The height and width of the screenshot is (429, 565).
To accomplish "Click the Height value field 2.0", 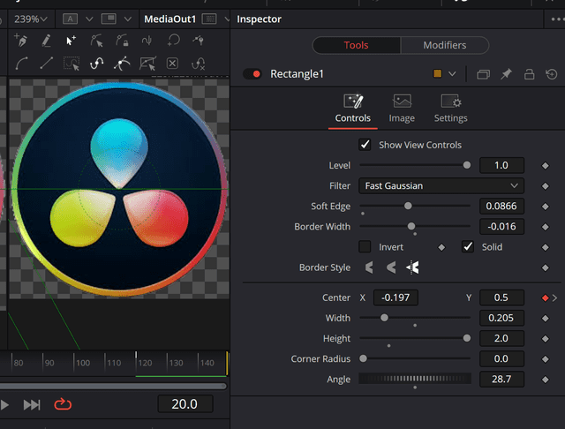I will [501, 338].
